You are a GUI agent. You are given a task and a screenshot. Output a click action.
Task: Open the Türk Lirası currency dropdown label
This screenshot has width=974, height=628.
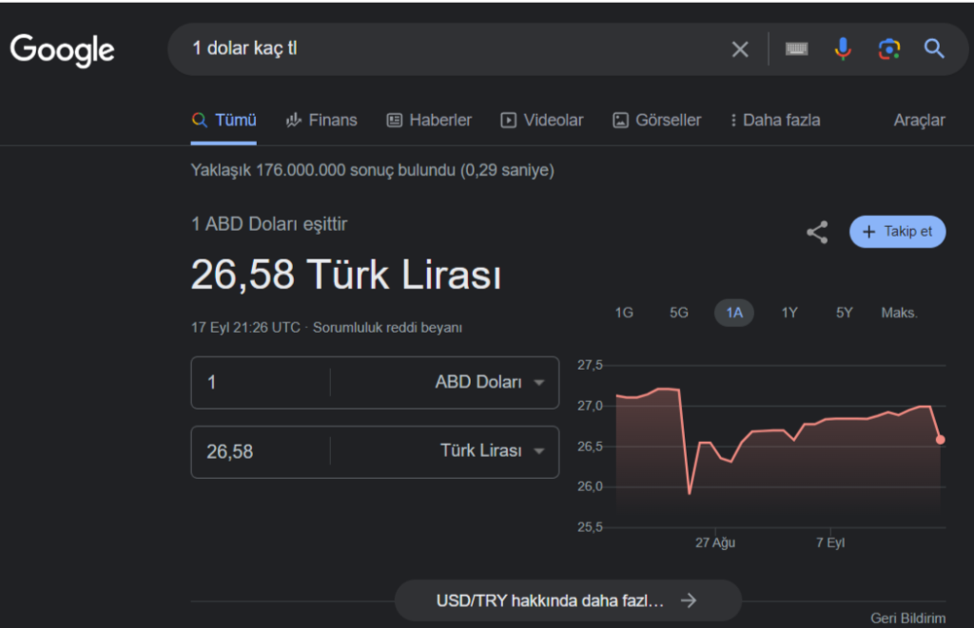tap(480, 450)
